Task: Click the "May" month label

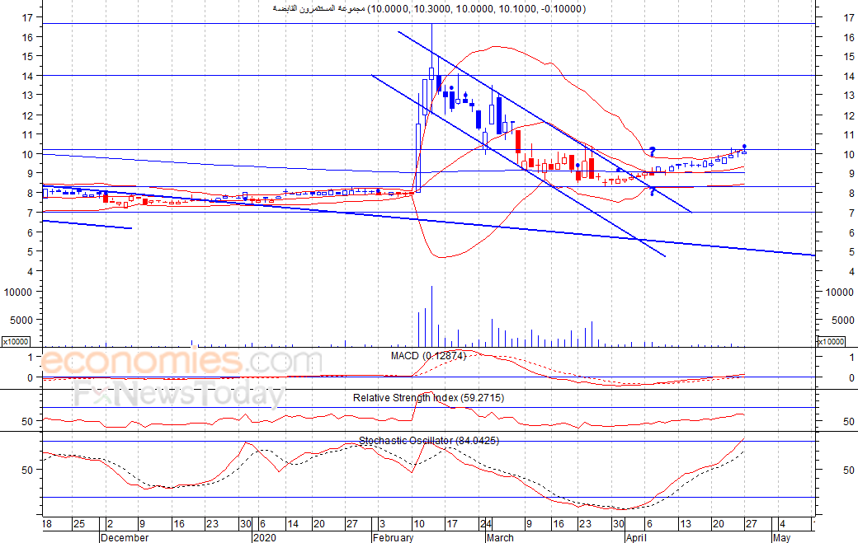Action: 781,537
